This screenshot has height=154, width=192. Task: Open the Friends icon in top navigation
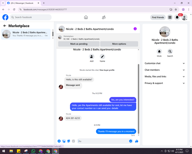104,17
